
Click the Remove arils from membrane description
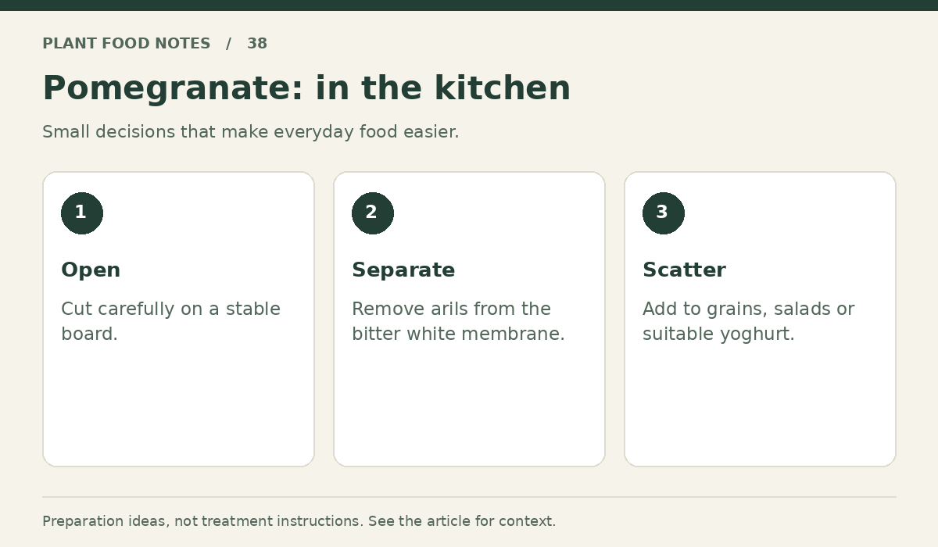click(458, 321)
